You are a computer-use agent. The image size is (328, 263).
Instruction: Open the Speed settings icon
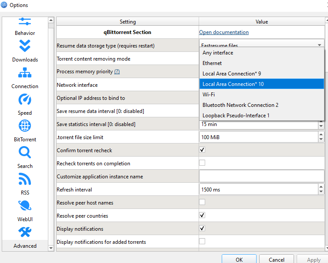[x=25, y=99]
